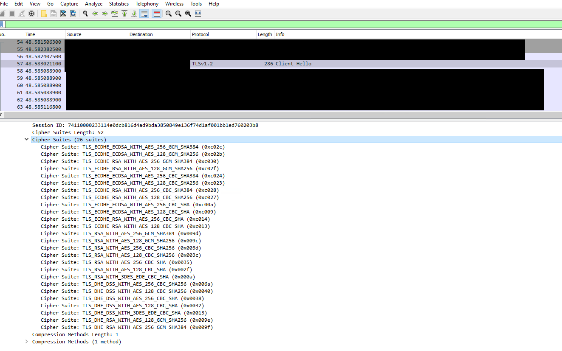The width and height of the screenshot is (562, 351).
Task: Reload the capture file
Action: [73, 14]
